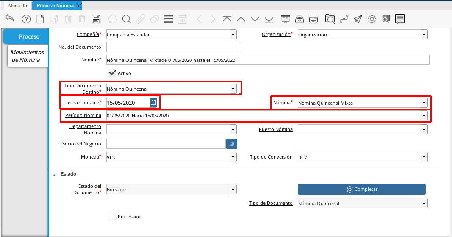Go to parent next record right chevron
452x237 pixels.
(213, 19)
